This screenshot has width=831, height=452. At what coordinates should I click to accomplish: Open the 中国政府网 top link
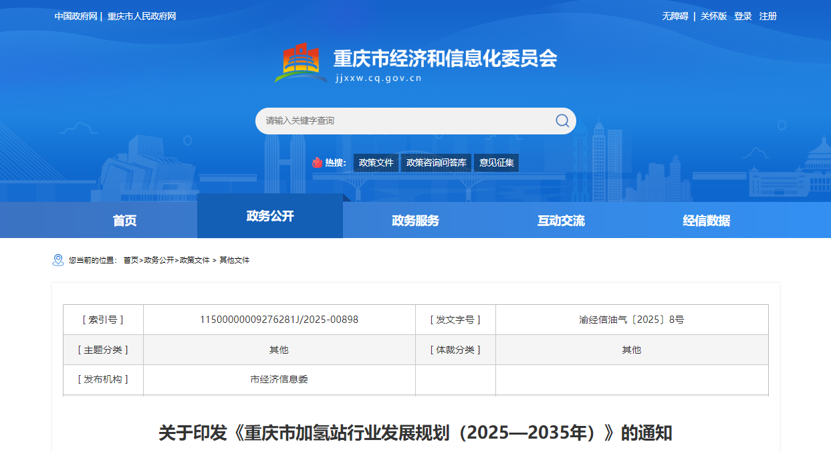(x=76, y=16)
